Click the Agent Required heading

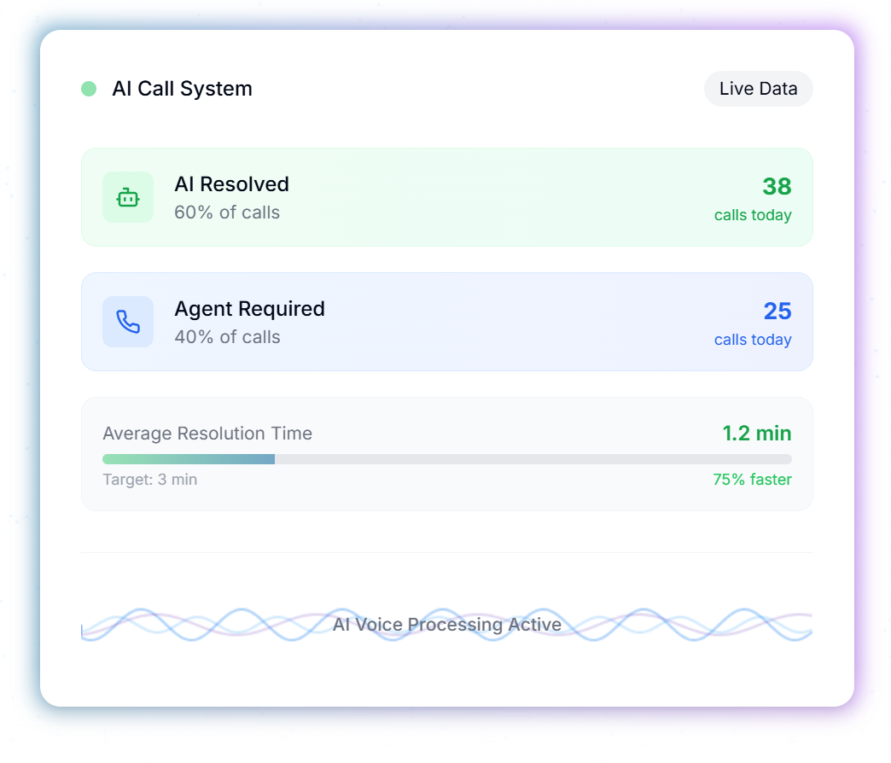click(x=249, y=309)
